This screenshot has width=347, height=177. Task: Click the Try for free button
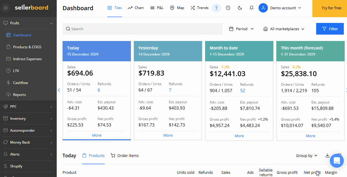[330, 8]
